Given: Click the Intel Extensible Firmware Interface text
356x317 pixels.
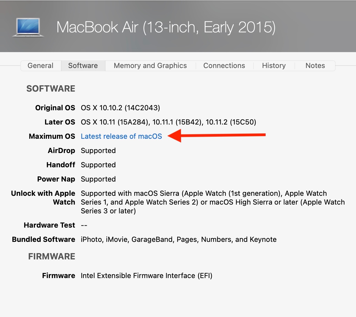Looking at the screenshot, I should (146, 276).
